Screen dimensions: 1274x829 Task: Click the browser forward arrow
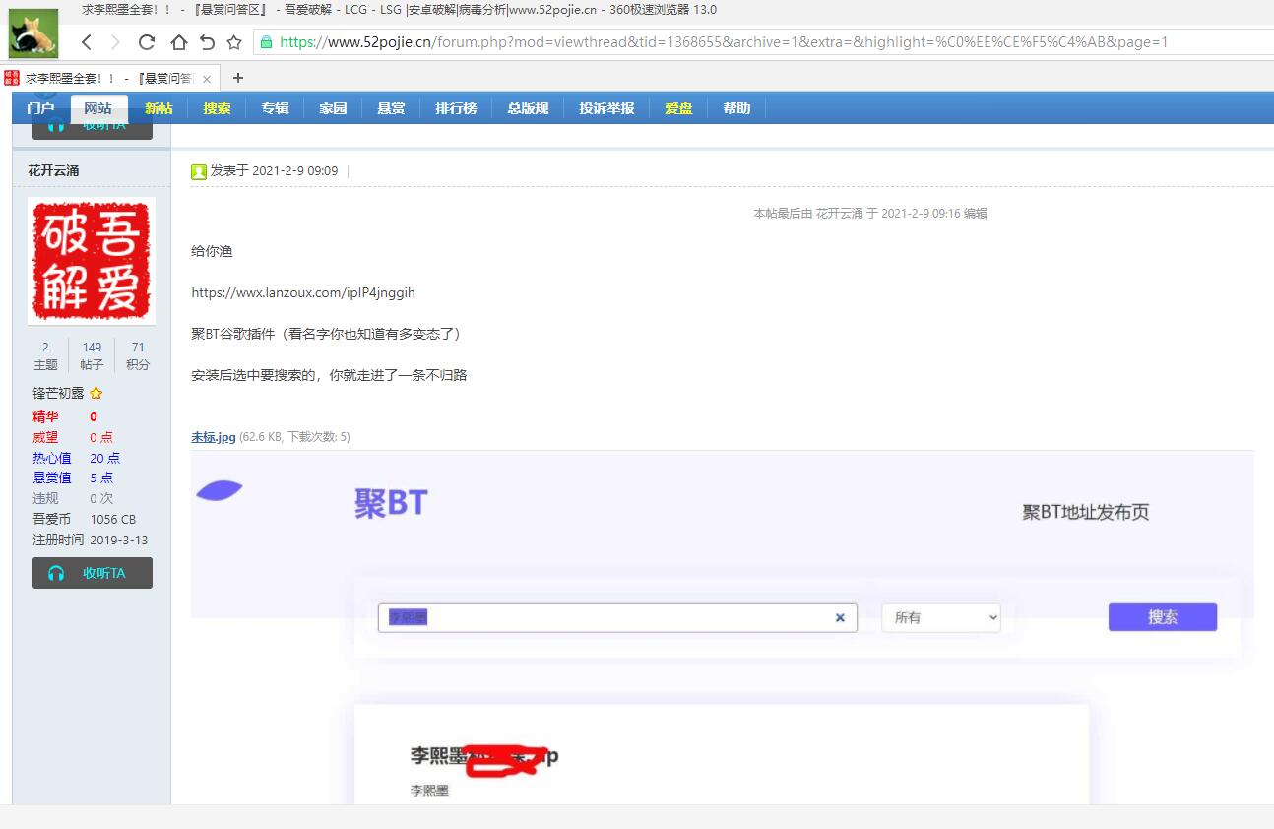(116, 42)
